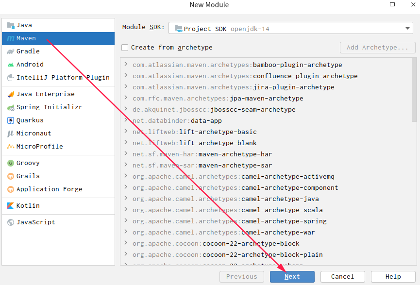
Task: Select maven-archetype-sar row
Action: click(x=266, y=165)
